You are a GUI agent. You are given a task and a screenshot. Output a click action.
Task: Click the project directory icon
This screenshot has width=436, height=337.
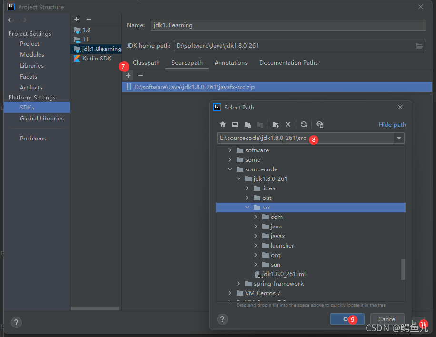pyautogui.click(x=248, y=124)
